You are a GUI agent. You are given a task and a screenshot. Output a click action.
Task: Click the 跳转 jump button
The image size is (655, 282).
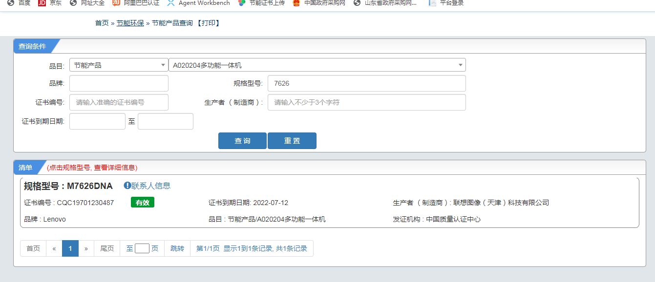(x=177, y=248)
